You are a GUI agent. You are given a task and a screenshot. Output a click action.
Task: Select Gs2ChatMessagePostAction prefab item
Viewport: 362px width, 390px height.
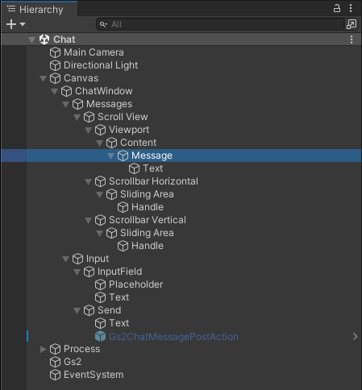click(173, 337)
